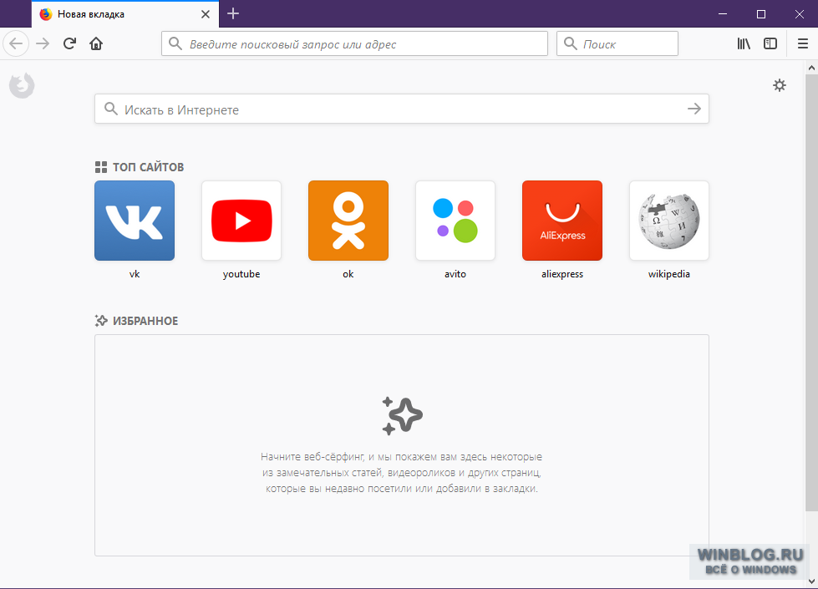Select the Новая вкладка tab
The height and width of the screenshot is (589, 818).
click(125, 14)
